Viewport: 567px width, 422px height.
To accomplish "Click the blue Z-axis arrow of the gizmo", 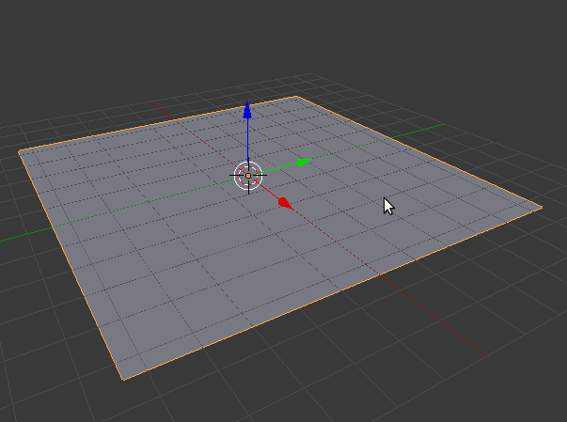I will (247, 110).
